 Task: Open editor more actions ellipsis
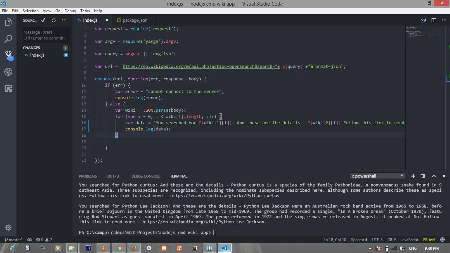pos(444,20)
